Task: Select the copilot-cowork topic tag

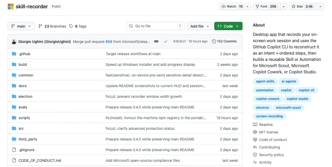Action: [268, 99]
